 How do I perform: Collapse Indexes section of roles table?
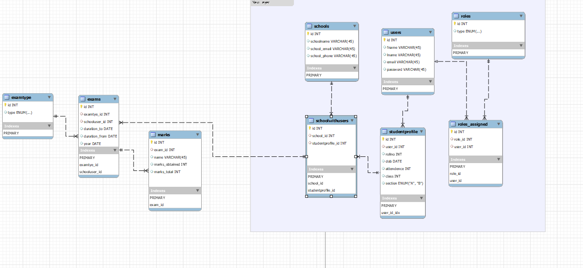point(521,46)
